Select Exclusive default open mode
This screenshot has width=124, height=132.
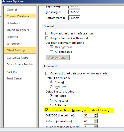click(x=51, y=87)
